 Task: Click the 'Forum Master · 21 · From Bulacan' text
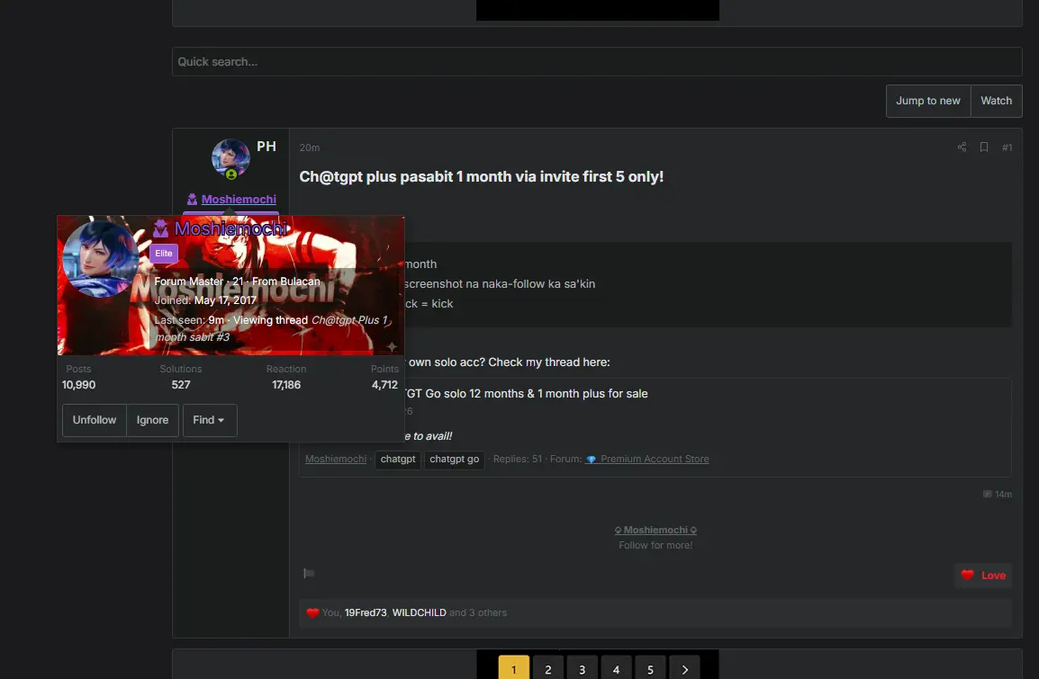[237, 281]
